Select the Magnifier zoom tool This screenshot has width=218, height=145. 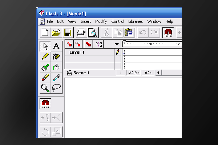[x=45, y=88]
